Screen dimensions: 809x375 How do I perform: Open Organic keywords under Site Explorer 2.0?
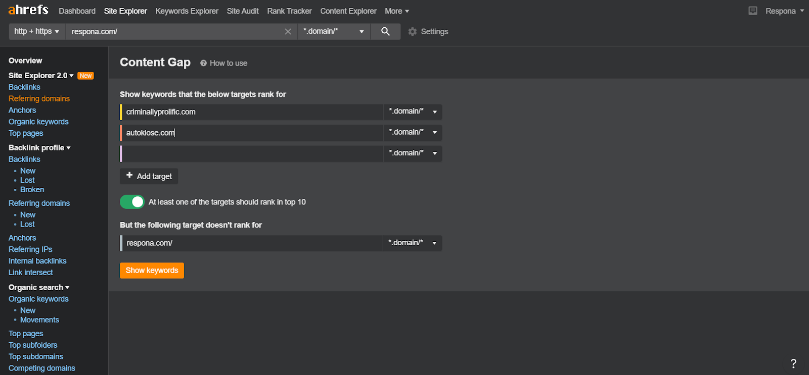click(x=38, y=122)
